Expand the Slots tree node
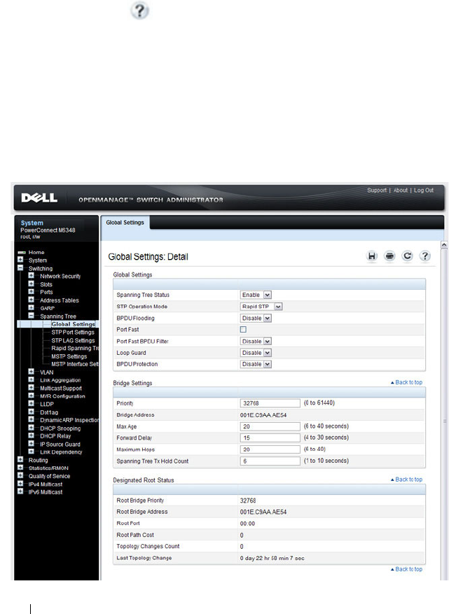Image resolution: width=449 pixels, height=614 pixels. point(32,284)
